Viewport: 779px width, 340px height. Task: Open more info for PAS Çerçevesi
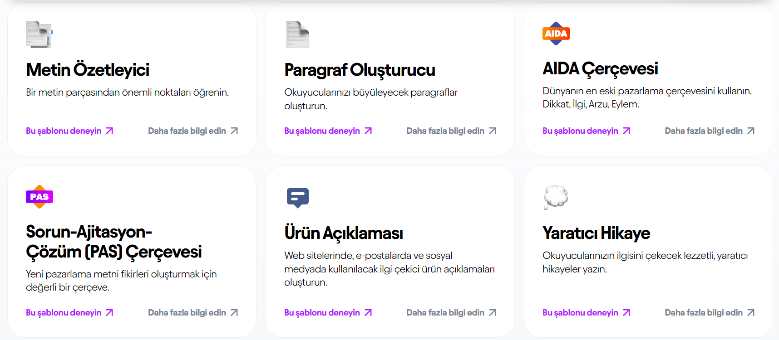point(193,313)
